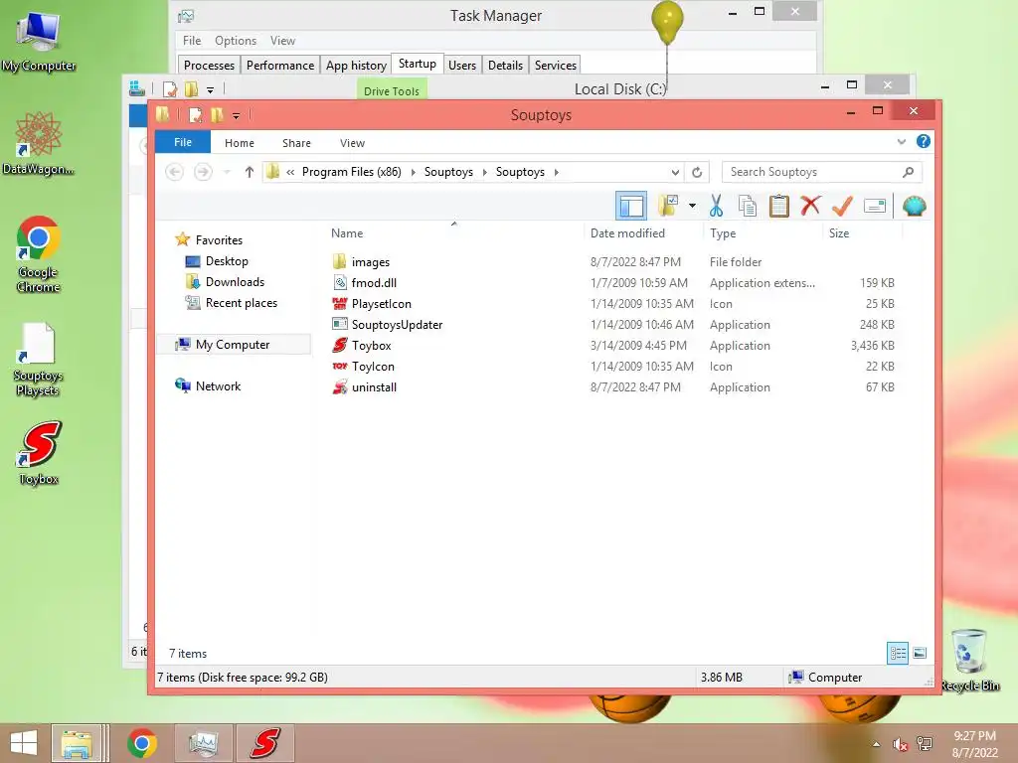Open the recent locations dropdown arrow
This screenshot has height=763, width=1018.
[x=227, y=172]
